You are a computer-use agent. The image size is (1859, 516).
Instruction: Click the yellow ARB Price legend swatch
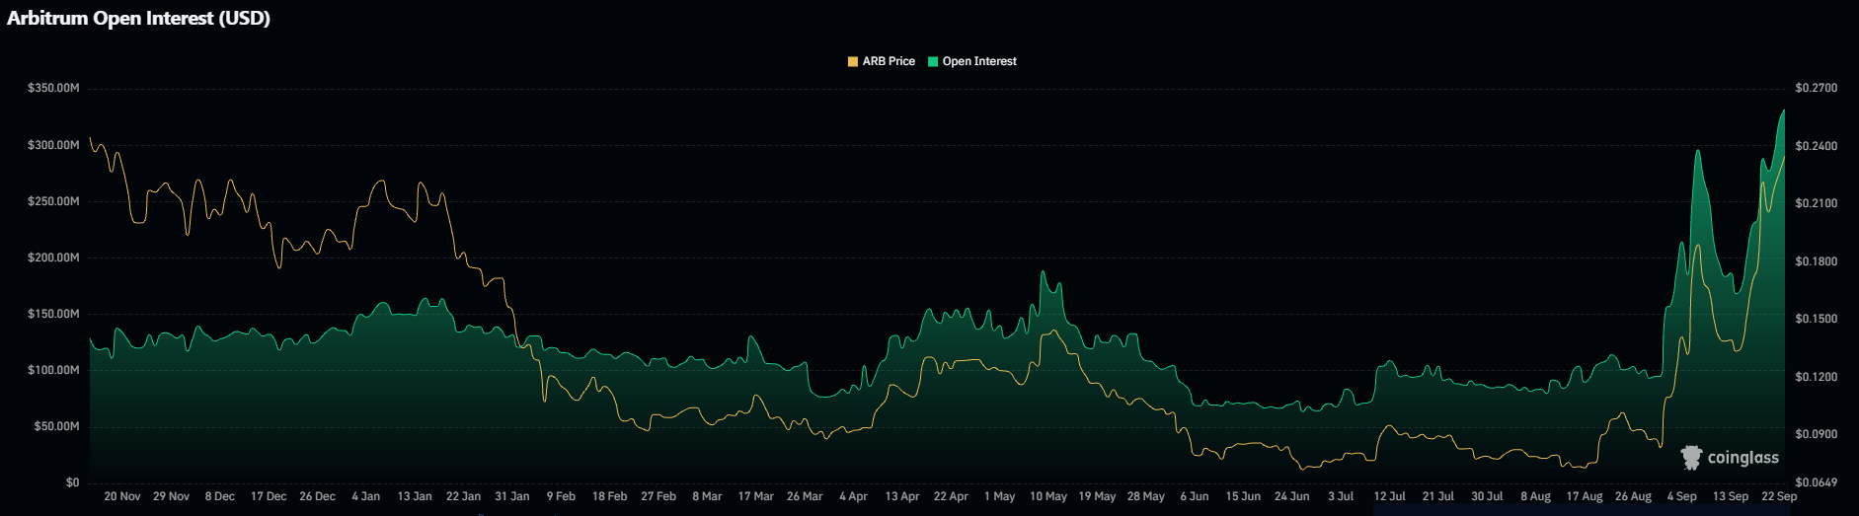click(x=853, y=61)
